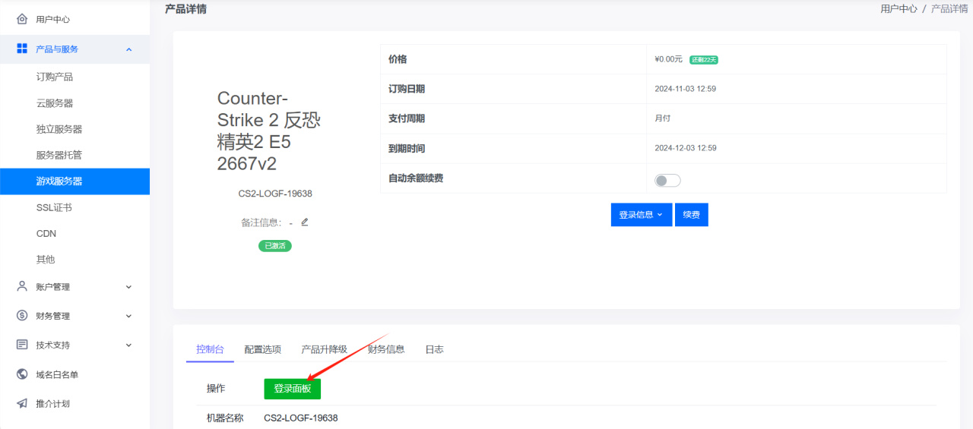
Task: Click 用户中心 breadcrumb link
Action: click(x=899, y=9)
